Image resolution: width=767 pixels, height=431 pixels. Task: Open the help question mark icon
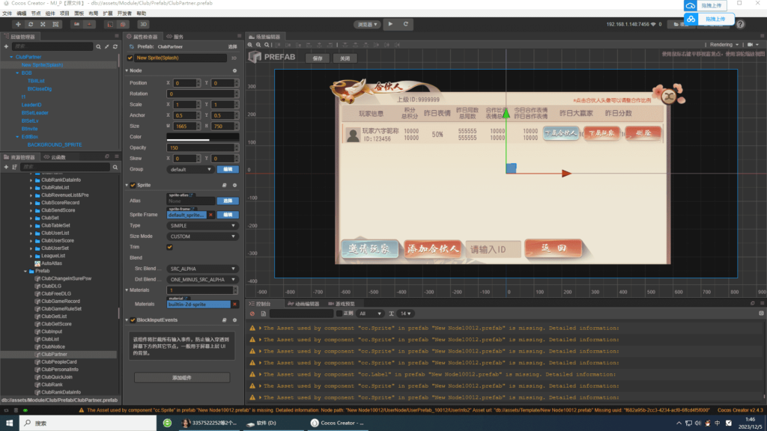[740, 24]
